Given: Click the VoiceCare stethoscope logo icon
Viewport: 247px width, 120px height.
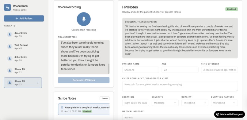Looking at the screenshot, I should [7, 7].
